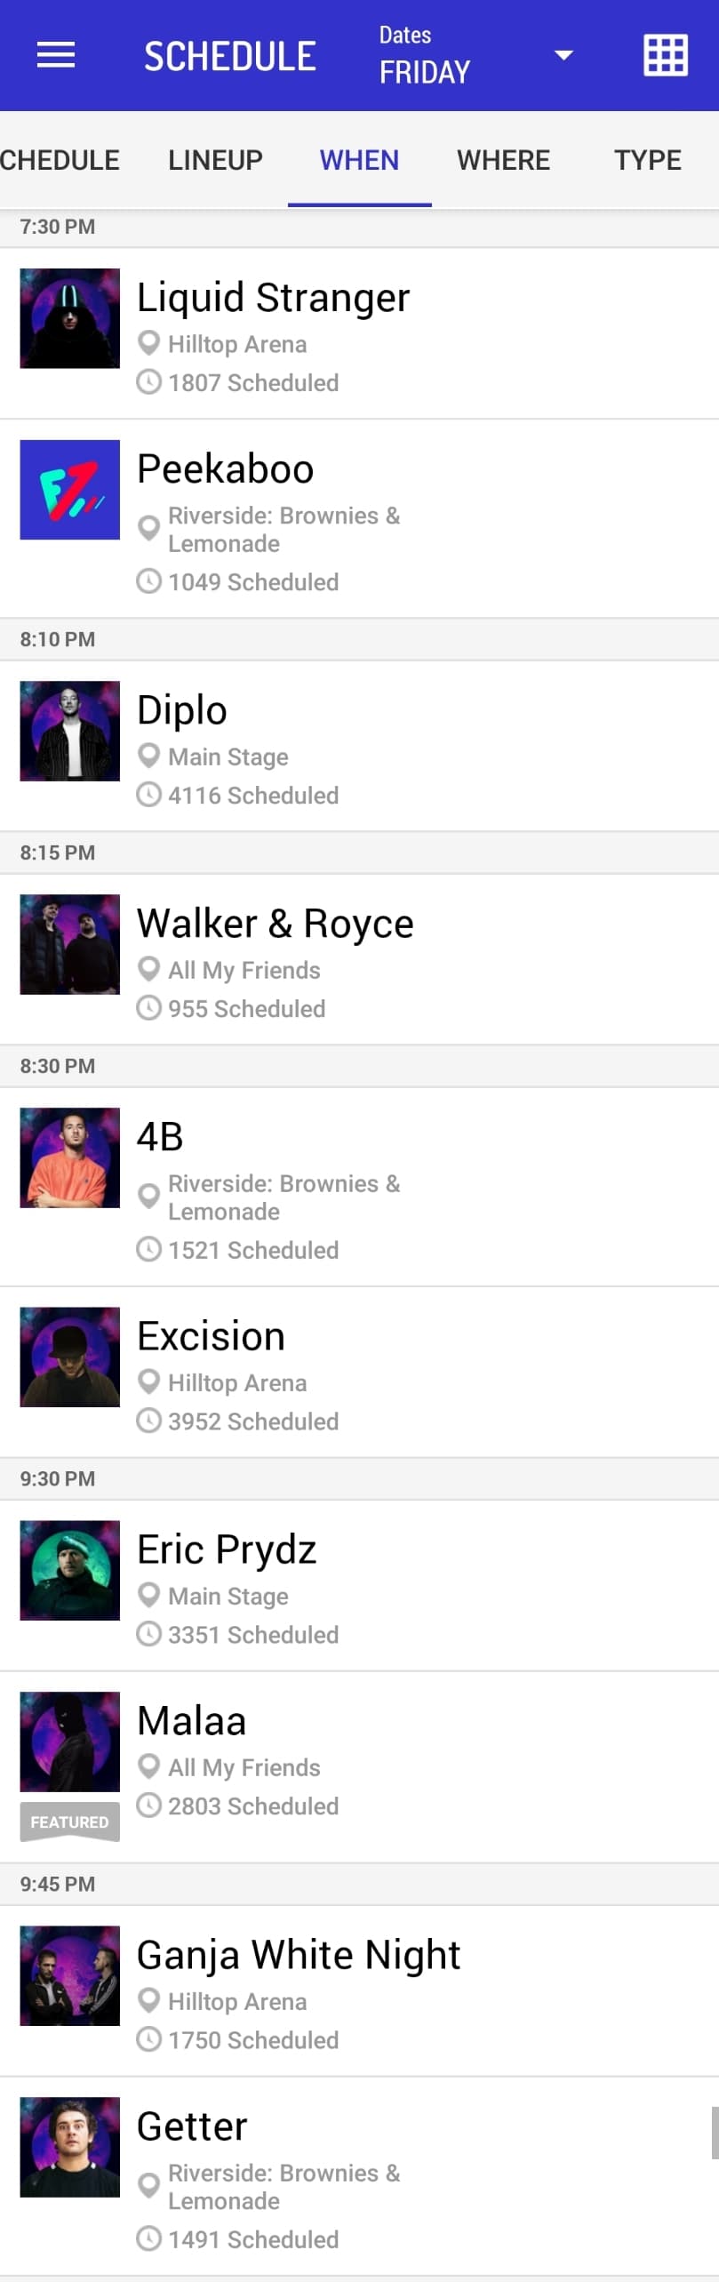Expand the Dates dropdown arrow
This screenshot has width=719, height=2282.
tap(563, 55)
